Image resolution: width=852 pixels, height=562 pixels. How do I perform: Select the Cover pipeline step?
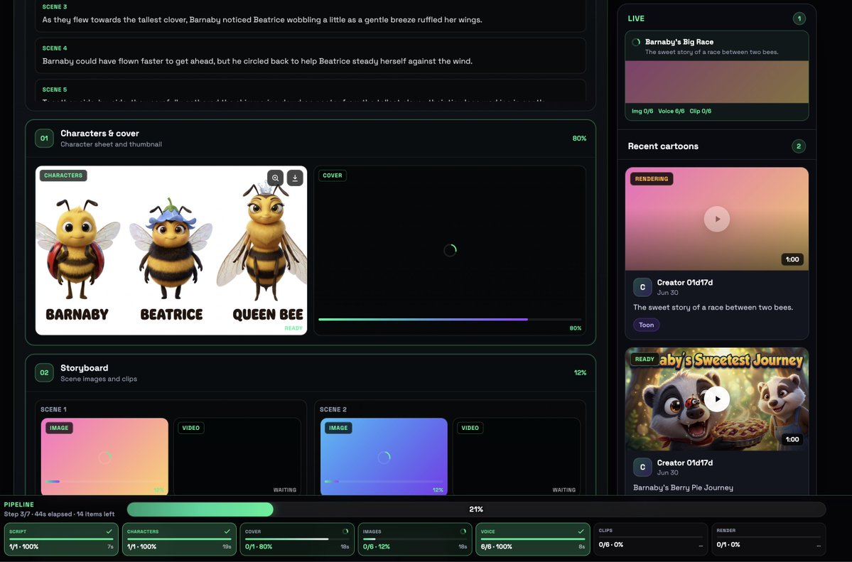click(x=297, y=539)
